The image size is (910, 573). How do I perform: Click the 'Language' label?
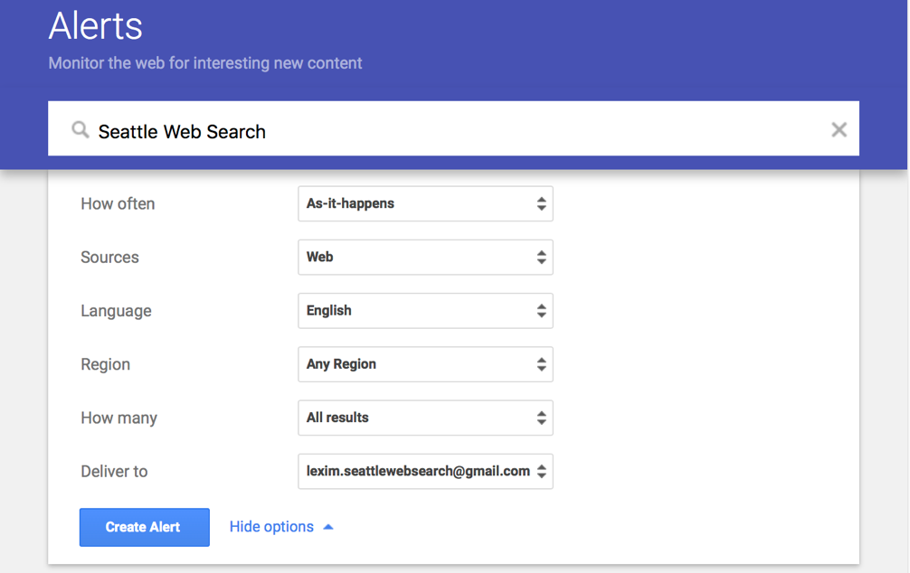[x=116, y=311]
